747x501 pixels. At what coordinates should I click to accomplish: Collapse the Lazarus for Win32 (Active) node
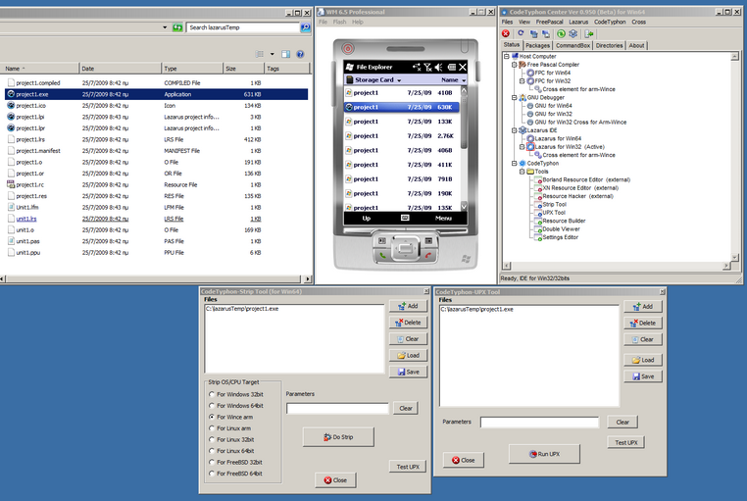(523, 147)
